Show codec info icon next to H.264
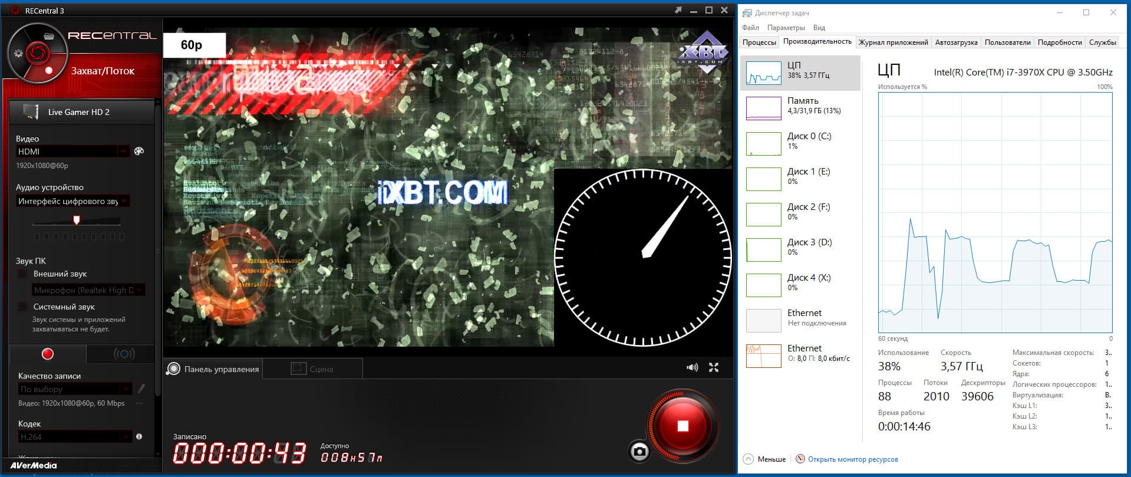Image resolution: width=1131 pixels, height=477 pixels. tap(139, 436)
